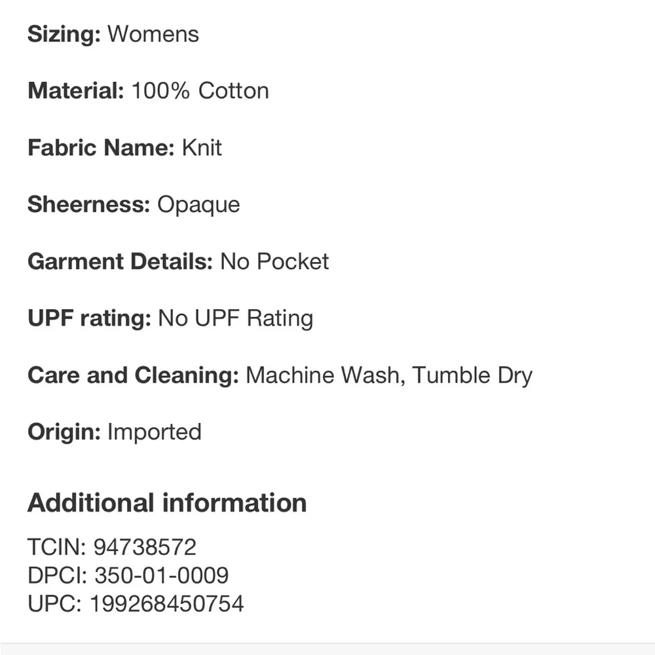This screenshot has width=655, height=655.
Task: Click the Care and Cleaning label
Action: point(133,375)
